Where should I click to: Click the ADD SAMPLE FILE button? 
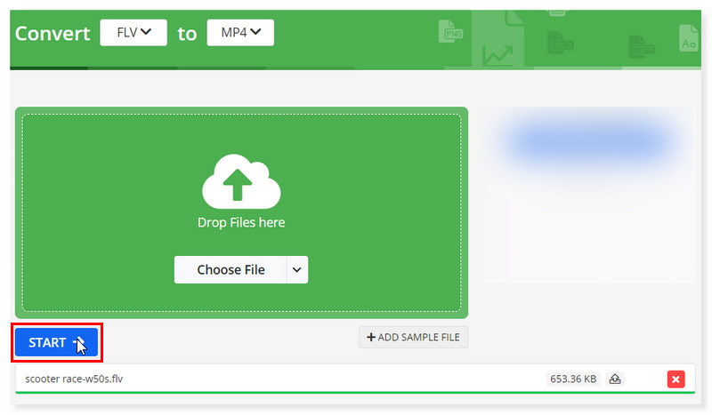coord(413,338)
